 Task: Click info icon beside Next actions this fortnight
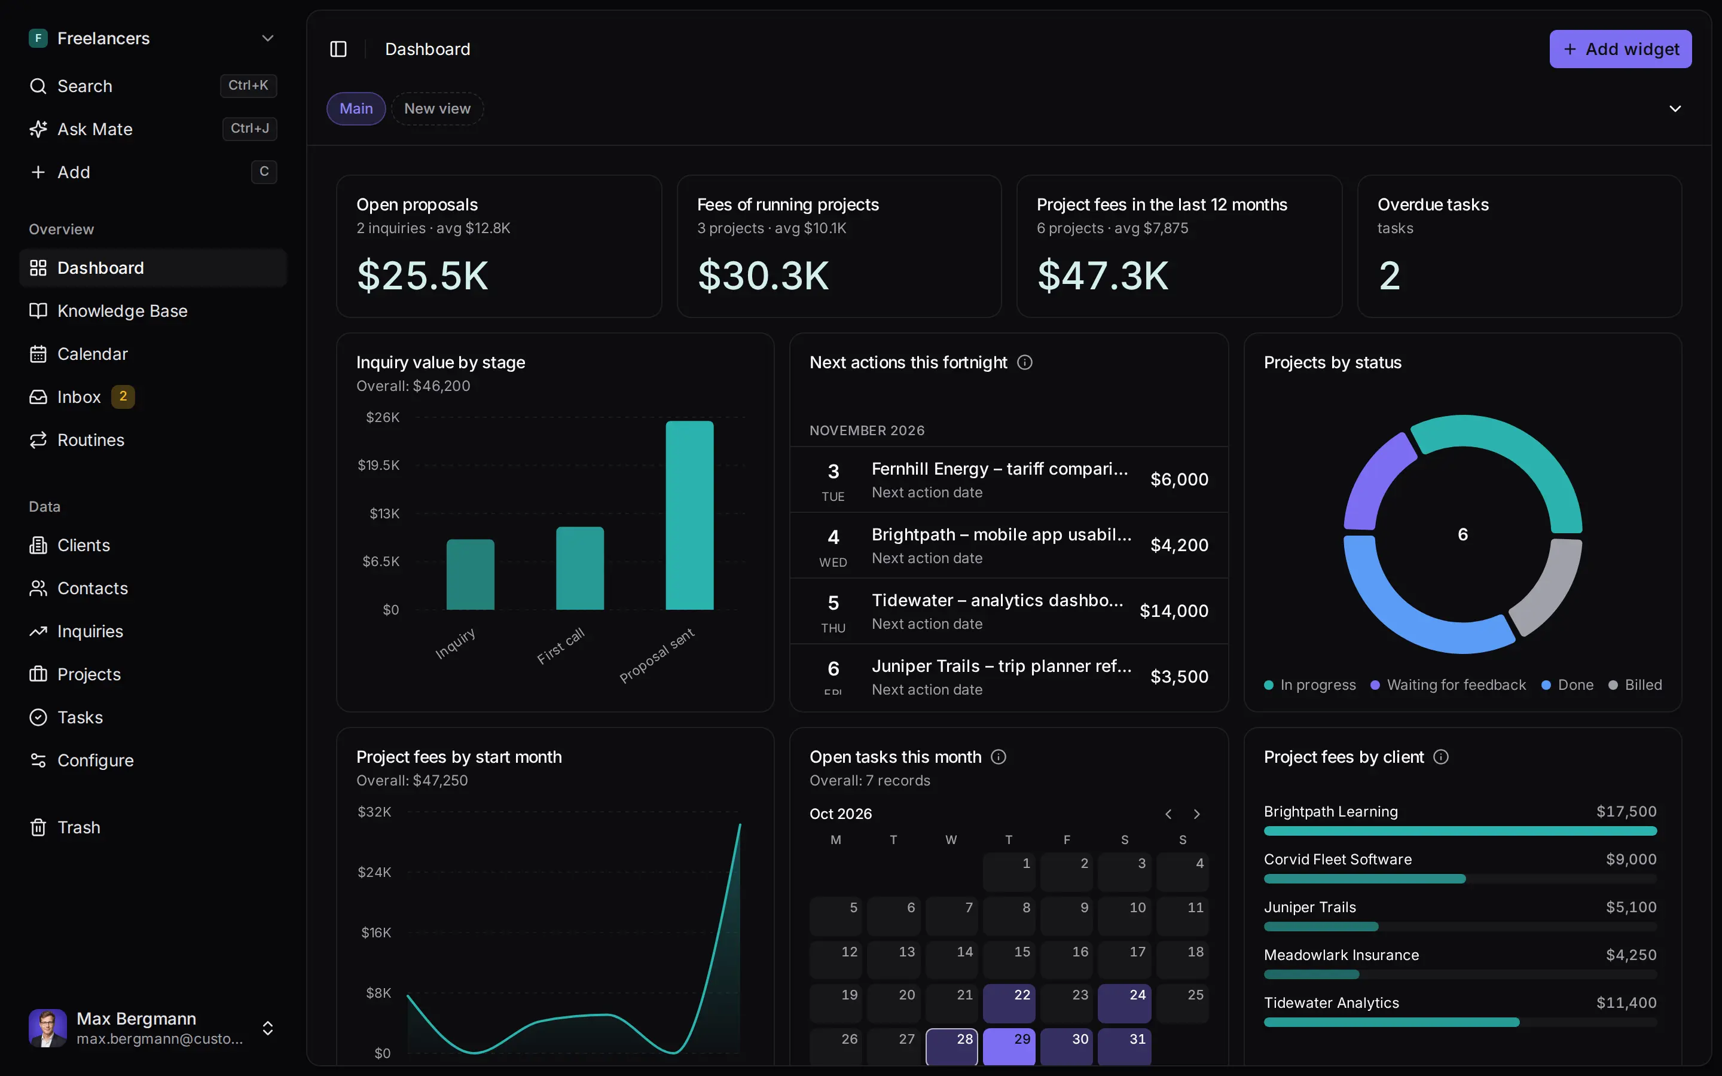pos(1025,362)
